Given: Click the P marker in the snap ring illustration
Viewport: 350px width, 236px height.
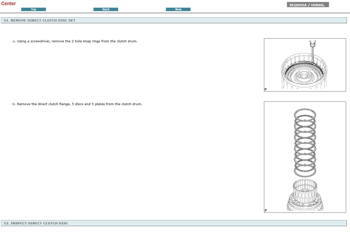Looking at the screenshot, I should point(266,89).
